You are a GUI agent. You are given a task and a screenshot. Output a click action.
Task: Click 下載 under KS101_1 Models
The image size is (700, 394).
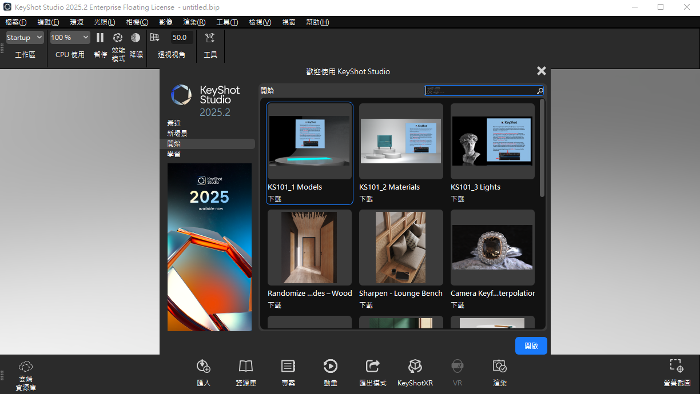[275, 199]
